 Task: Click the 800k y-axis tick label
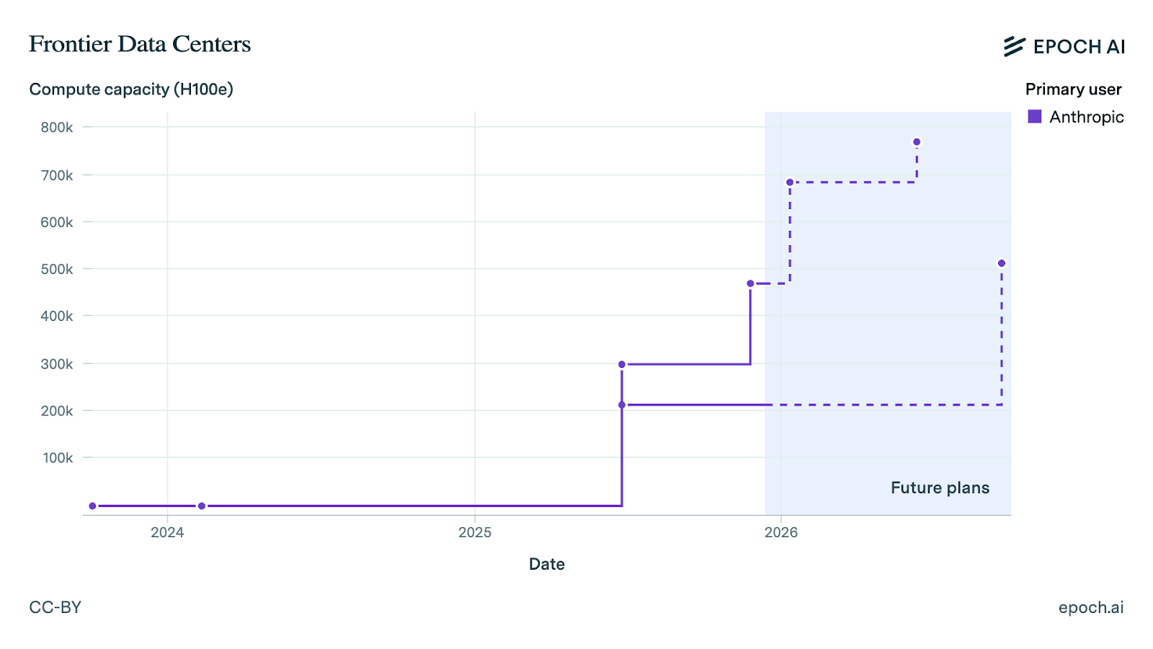[x=57, y=128]
